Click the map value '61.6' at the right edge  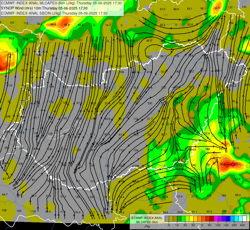coord(236,148)
